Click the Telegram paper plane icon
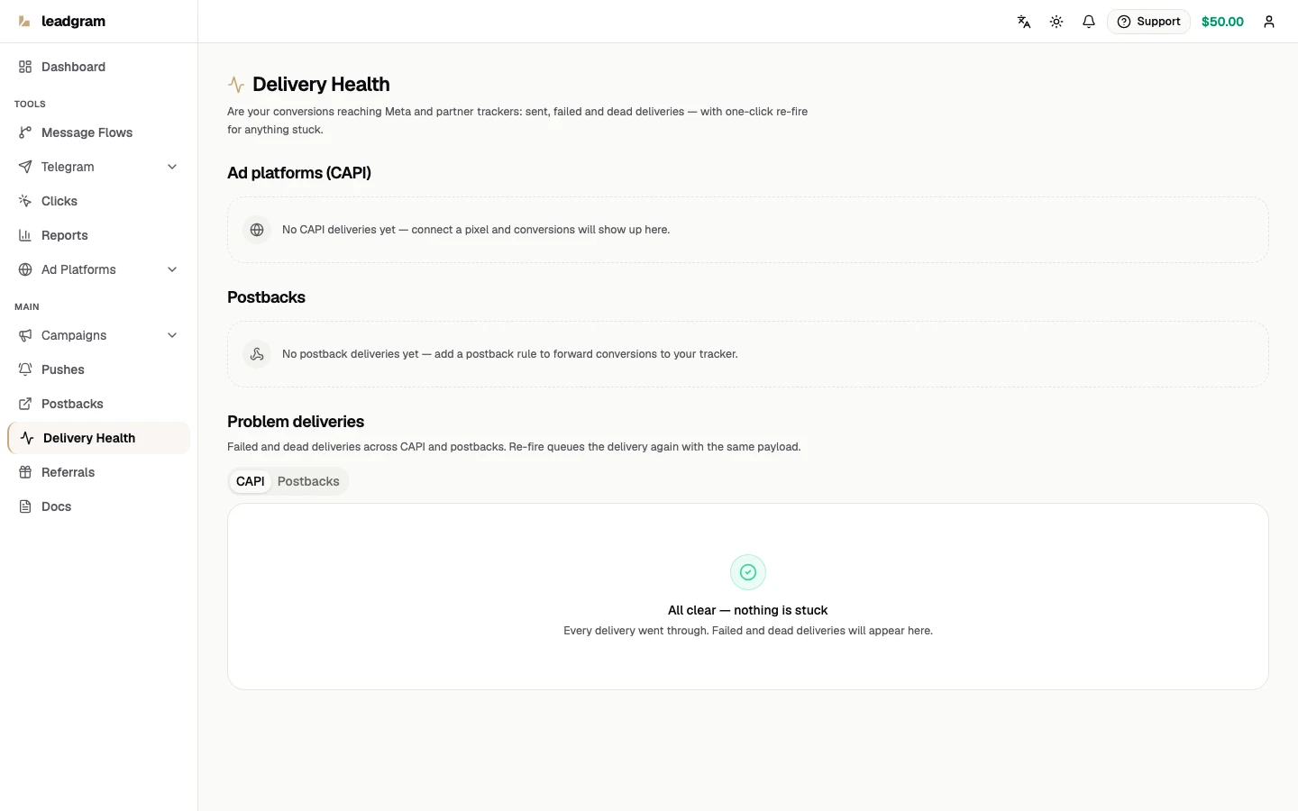Image resolution: width=1298 pixels, height=811 pixels. [x=25, y=167]
